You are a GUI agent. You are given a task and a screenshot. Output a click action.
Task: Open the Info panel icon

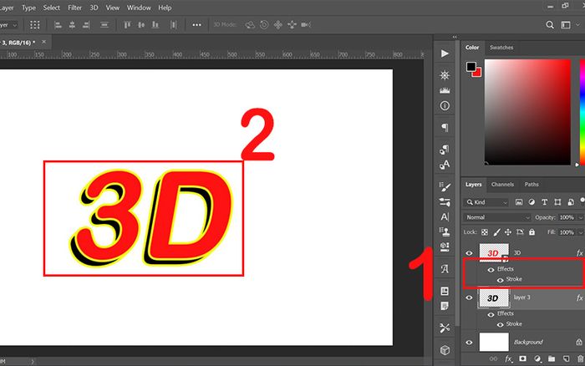[x=445, y=106]
